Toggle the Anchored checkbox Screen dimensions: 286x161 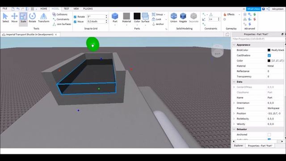tap(269, 135)
